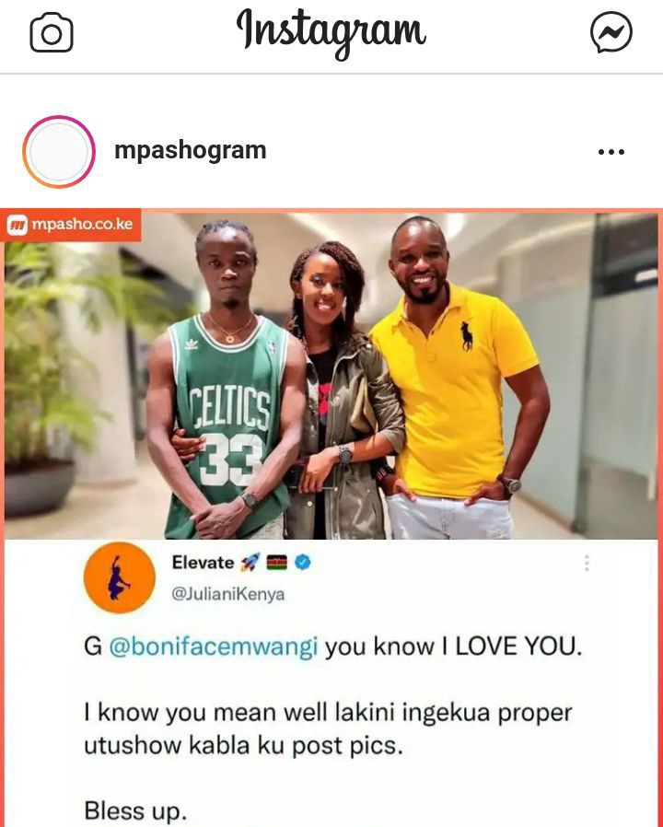
Task: Click Elevate orange profile avatar
Action: point(120,577)
